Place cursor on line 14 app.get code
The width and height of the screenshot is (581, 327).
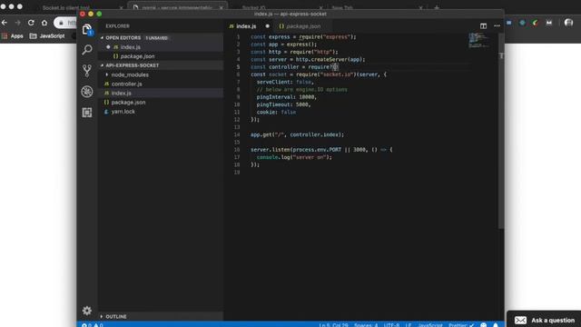pyautogui.click(x=297, y=134)
